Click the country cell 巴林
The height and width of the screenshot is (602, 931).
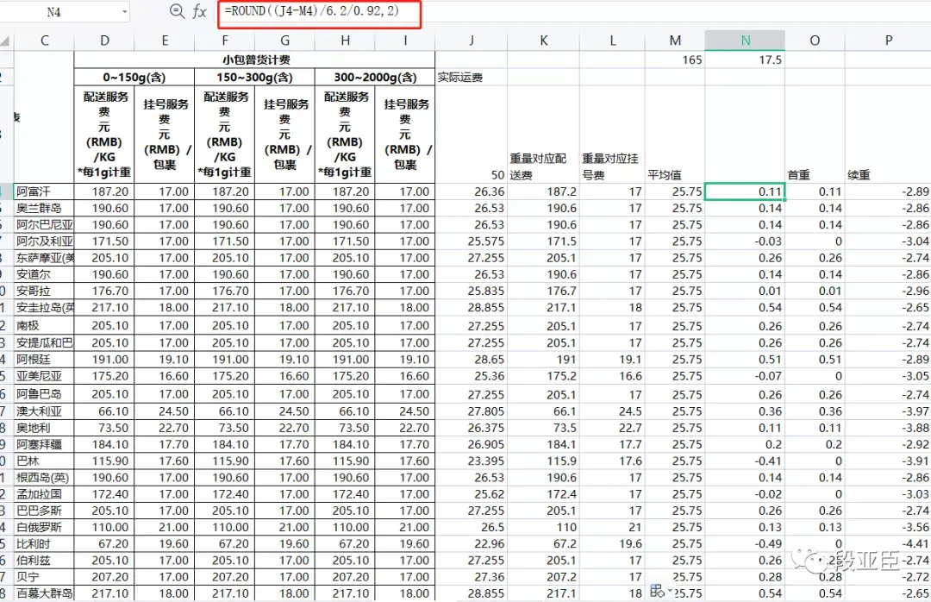(45, 461)
